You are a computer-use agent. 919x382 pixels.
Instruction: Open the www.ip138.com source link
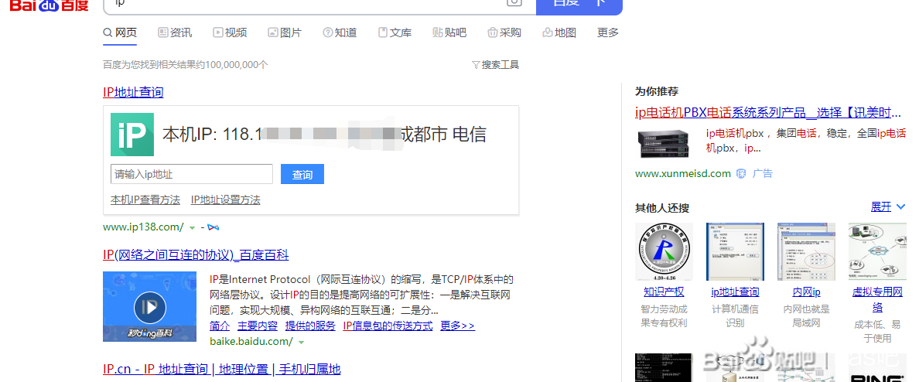click(144, 227)
